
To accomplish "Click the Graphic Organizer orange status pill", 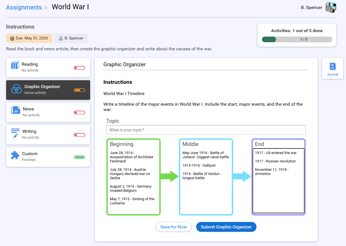I will (80, 90).
